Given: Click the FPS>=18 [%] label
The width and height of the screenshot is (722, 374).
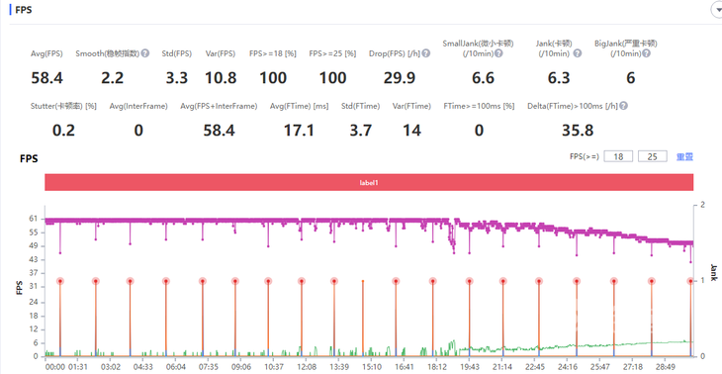Looking at the screenshot, I should (x=273, y=53).
